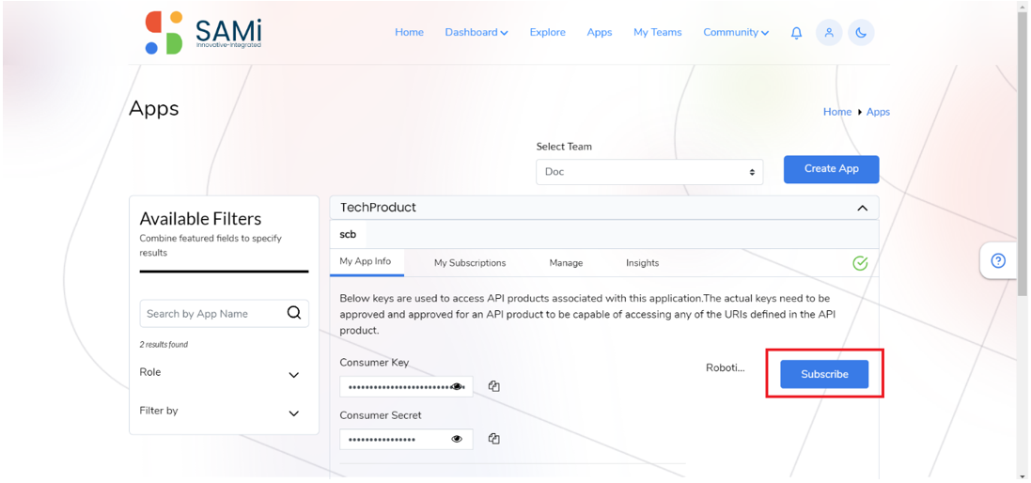The image size is (1031, 483).
Task: Open the Insights tab
Action: coord(643,263)
